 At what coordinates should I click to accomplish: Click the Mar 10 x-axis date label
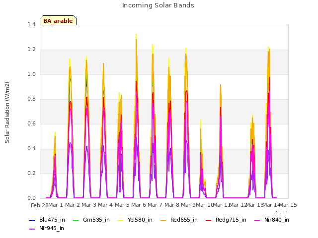[x=205, y=205]
